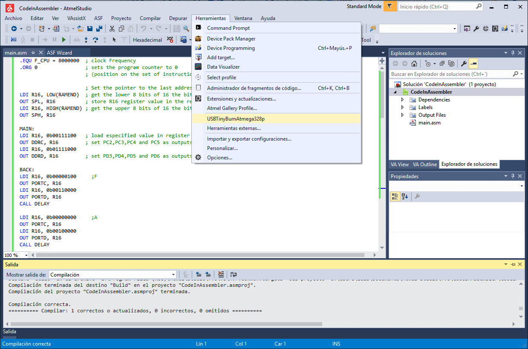This screenshot has width=528, height=349.
Task: Choose Device Programming menu entry
Action: [x=277, y=48]
